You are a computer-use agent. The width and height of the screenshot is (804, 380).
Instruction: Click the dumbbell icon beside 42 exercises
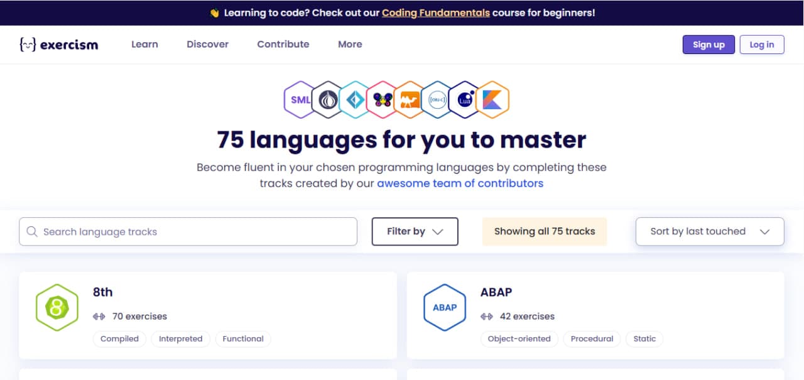click(487, 317)
